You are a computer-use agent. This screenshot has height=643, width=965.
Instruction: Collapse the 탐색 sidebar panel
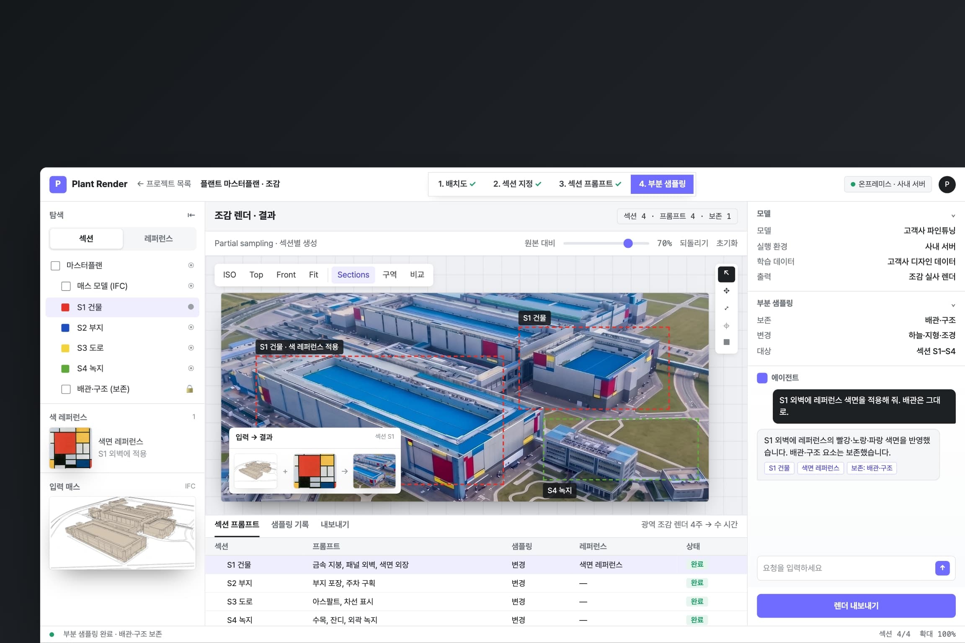pyautogui.click(x=191, y=215)
